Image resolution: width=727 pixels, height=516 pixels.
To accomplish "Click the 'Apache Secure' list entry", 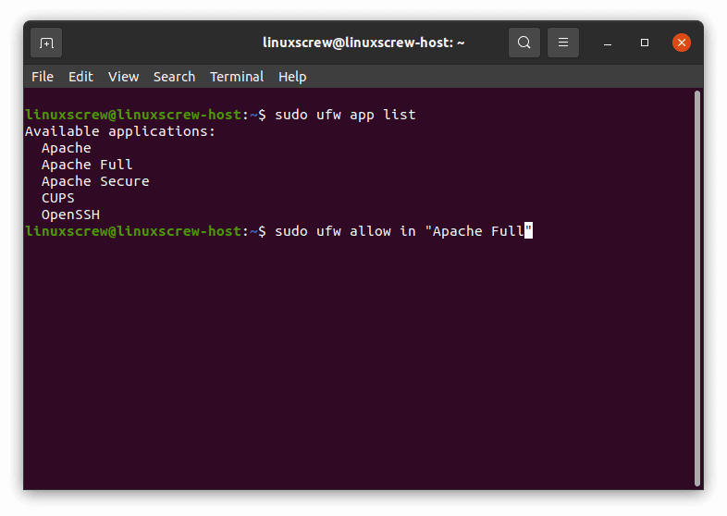I will pyautogui.click(x=95, y=181).
